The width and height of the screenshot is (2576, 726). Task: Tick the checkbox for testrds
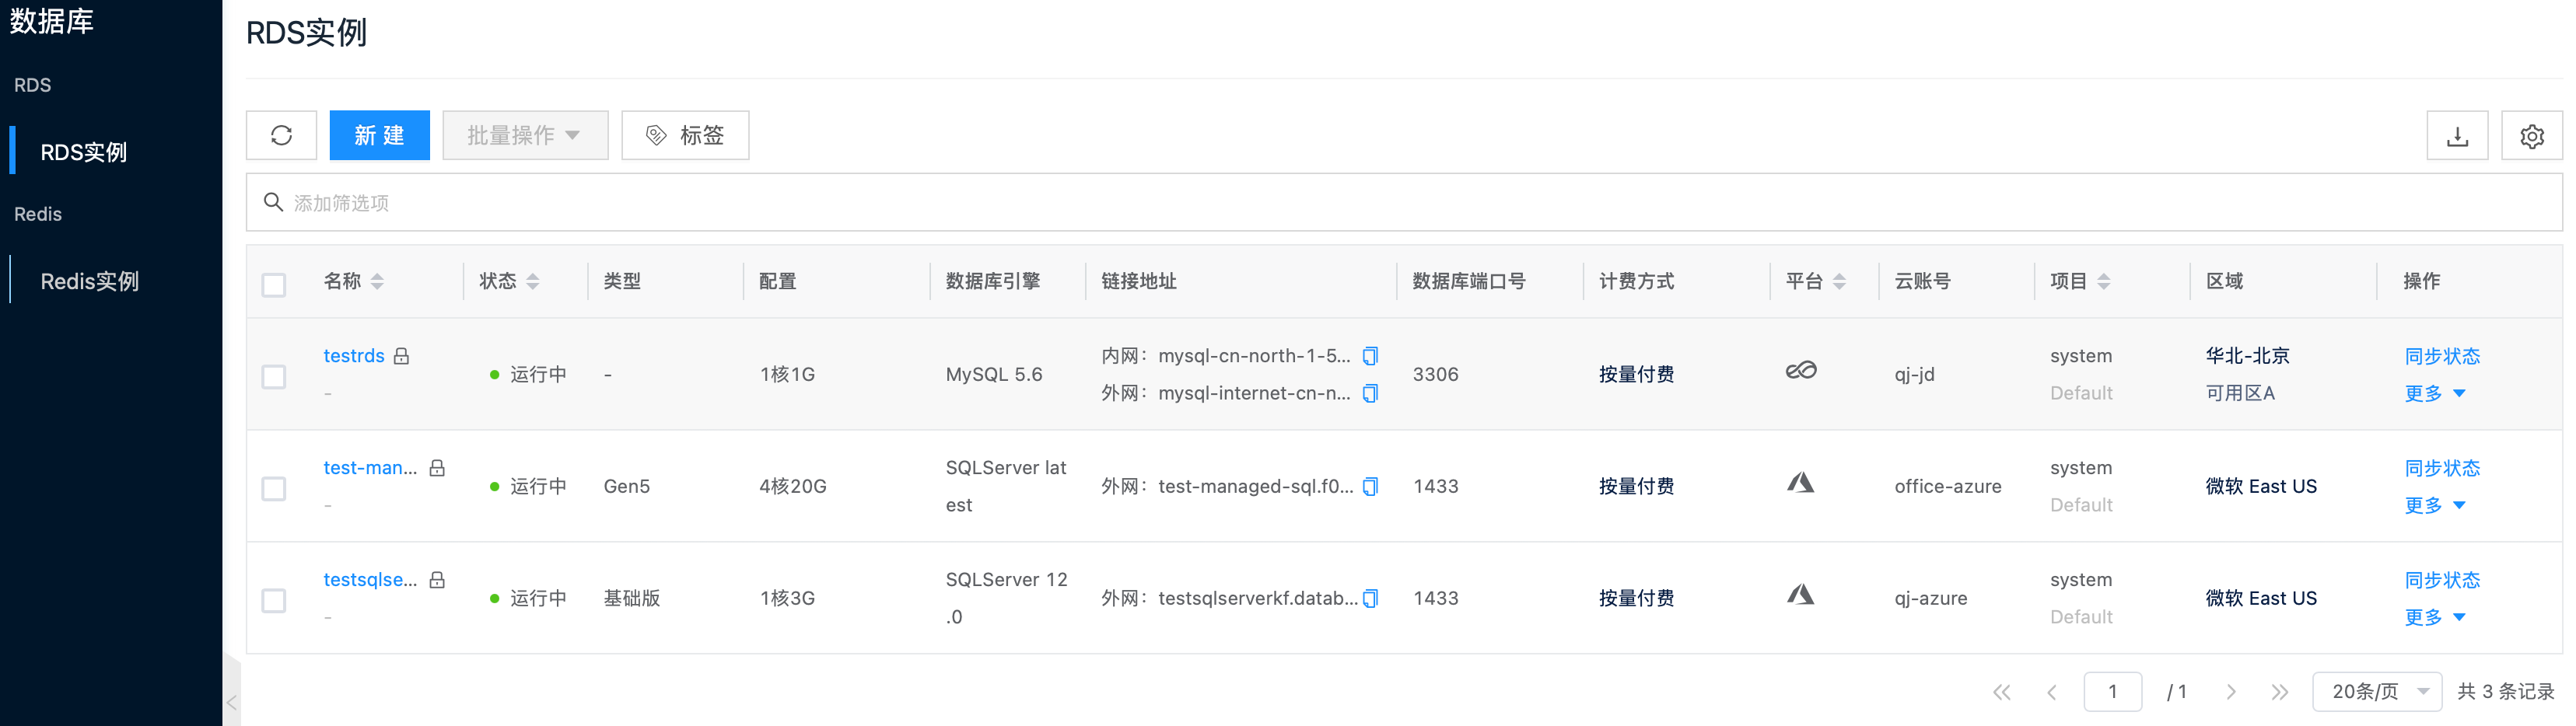274,377
